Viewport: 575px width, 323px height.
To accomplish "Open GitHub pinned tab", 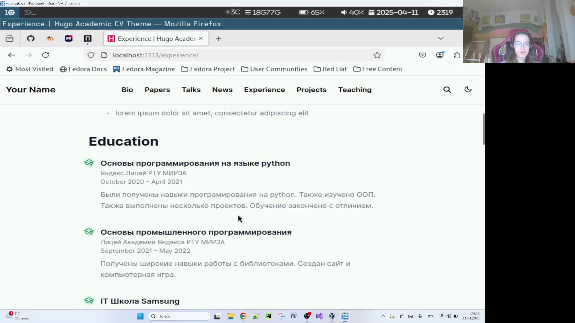I will [x=31, y=39].
